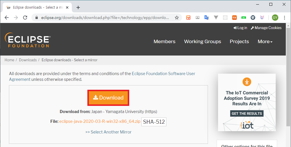This screenshot has width=291, height=147.
Task: Bookmark this page with star icon
Action: [177, 18]
